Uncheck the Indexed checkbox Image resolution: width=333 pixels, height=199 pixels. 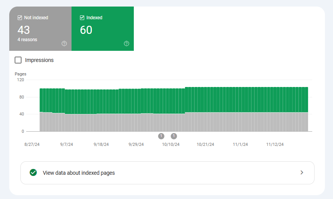(82, 18)
